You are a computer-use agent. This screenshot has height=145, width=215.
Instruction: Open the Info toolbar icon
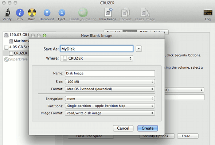tap(20, 13)
